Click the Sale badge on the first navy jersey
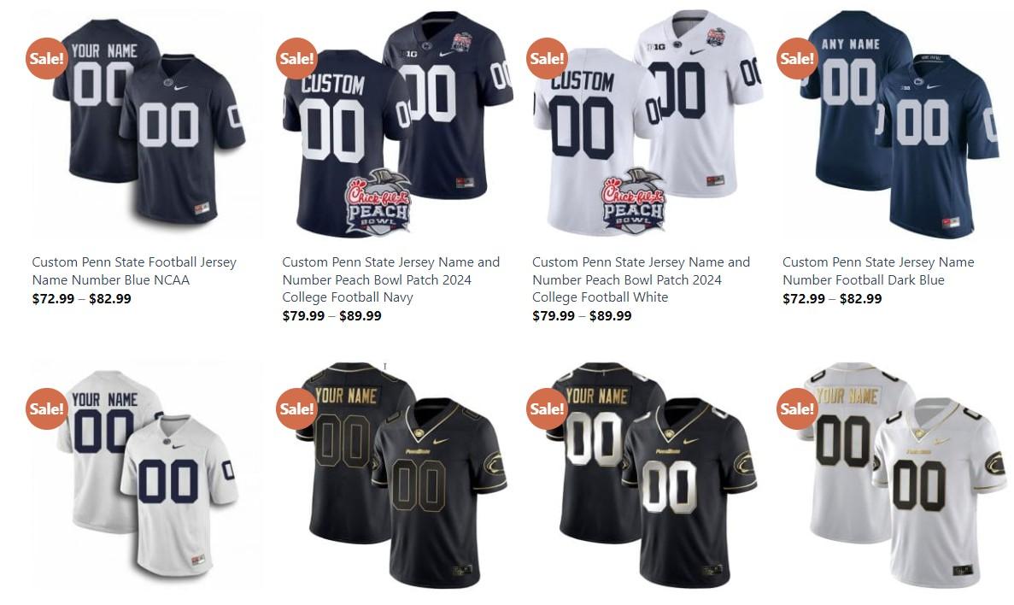Screen dimensions: 1014x605 47,58
